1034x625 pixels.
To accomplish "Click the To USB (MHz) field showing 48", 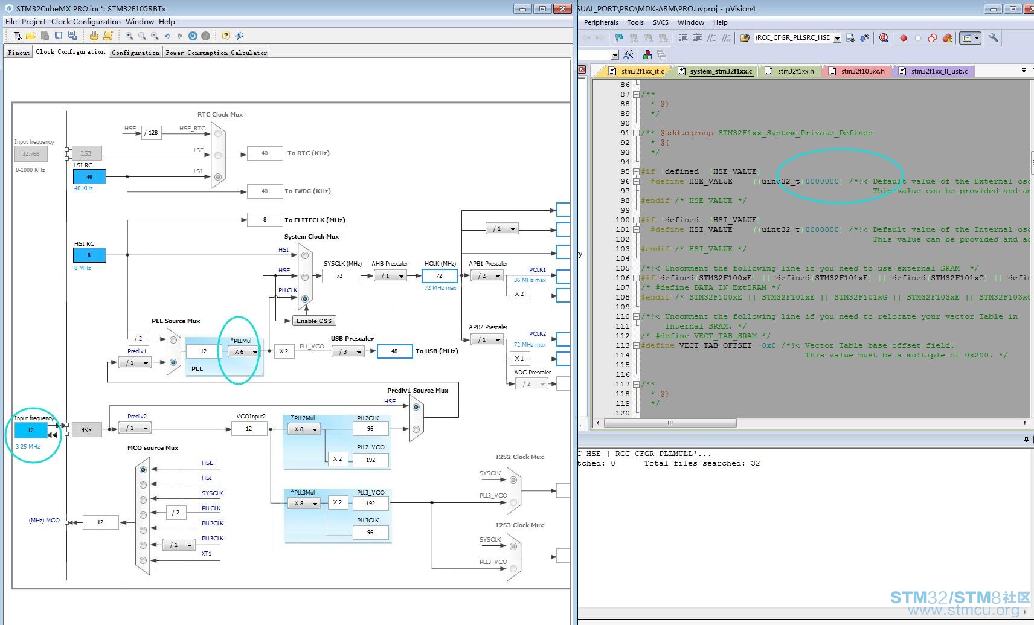I will tap(394, 351).
